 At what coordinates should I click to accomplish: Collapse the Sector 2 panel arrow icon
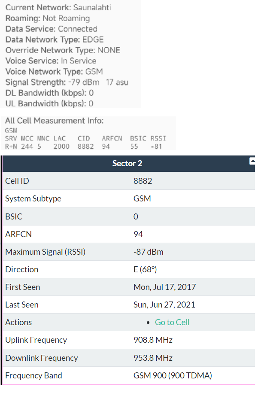pos(252,161)
